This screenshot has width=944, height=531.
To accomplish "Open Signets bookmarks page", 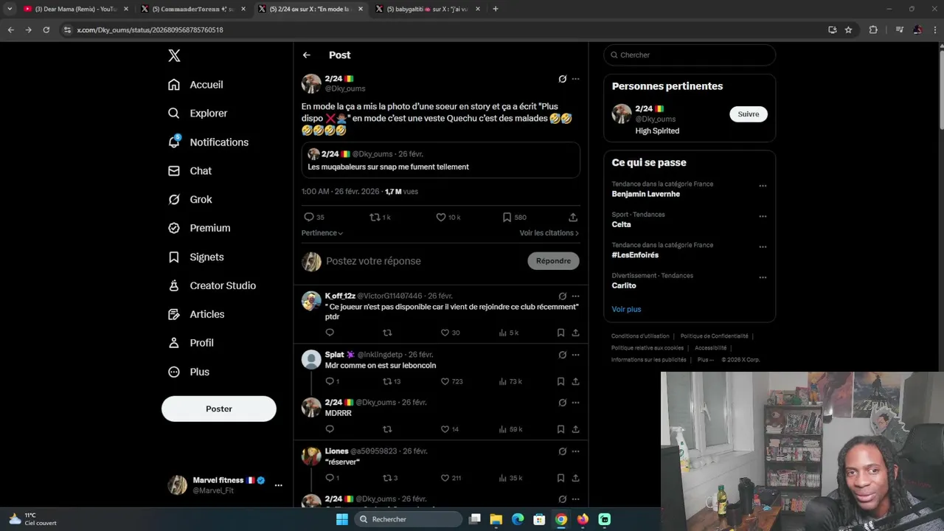I will pyautogui.click(x=195, y=257).
